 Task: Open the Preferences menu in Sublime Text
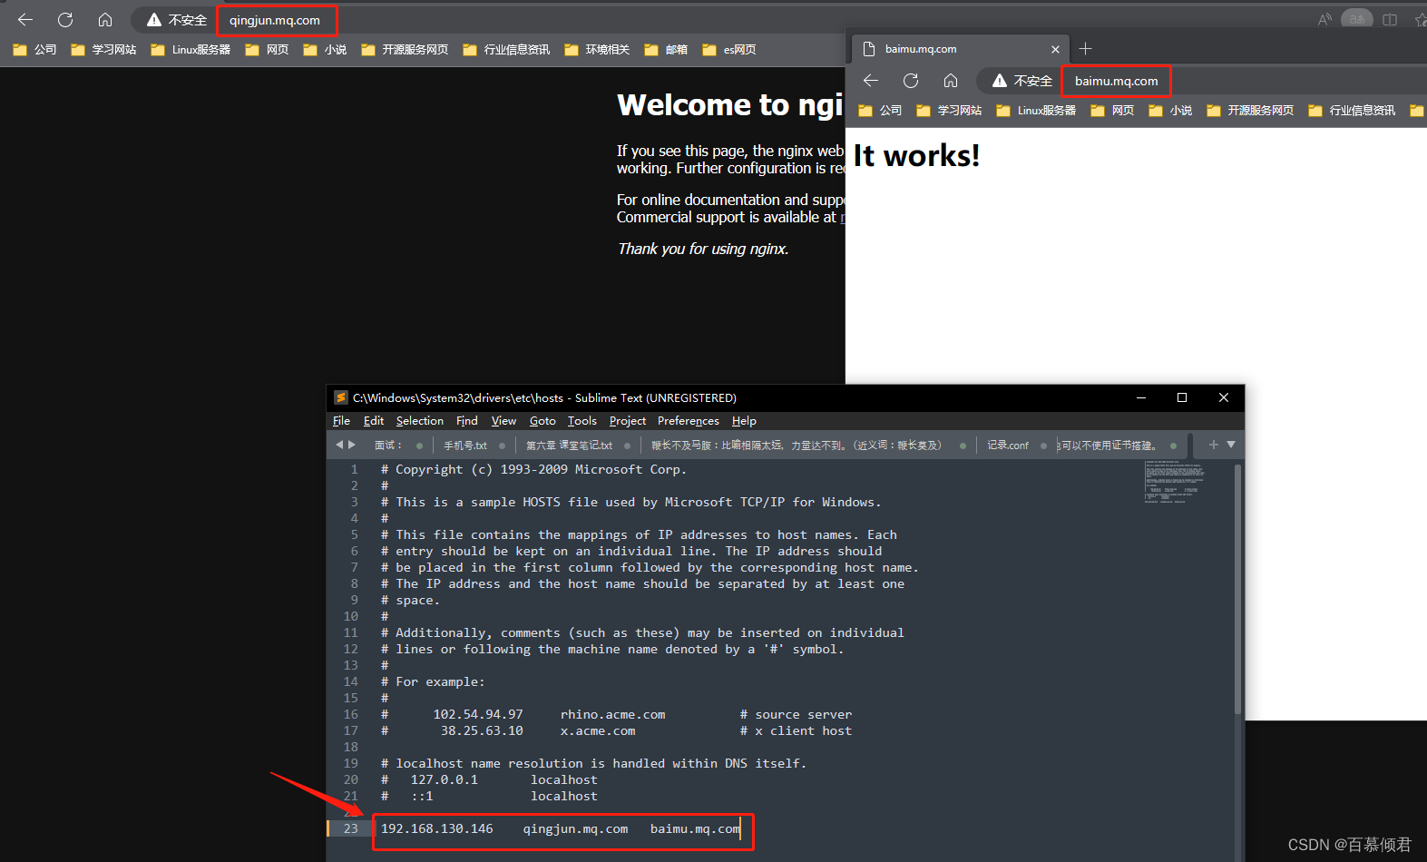(x=689, y=421)
